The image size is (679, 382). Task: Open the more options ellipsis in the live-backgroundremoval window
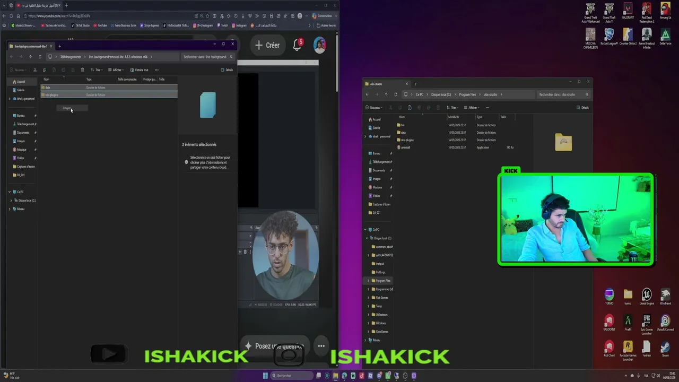click(x=156, y=70)
